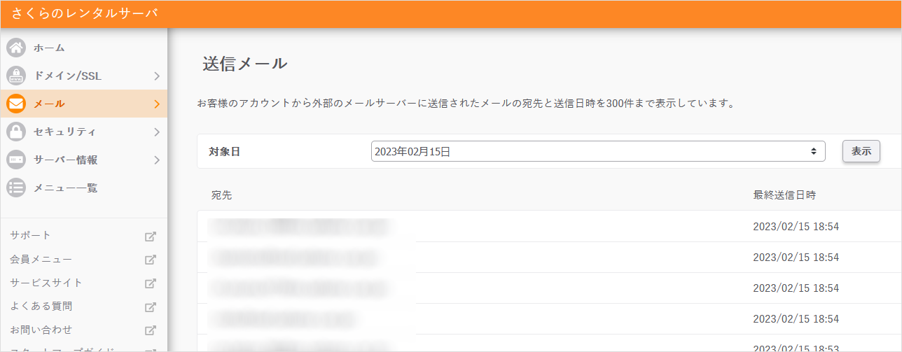Click the menu list icon
902x352 pixels.
[x=16, y=188]
